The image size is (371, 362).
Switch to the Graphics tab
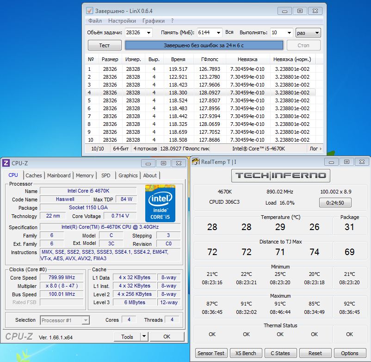(128, 175)
